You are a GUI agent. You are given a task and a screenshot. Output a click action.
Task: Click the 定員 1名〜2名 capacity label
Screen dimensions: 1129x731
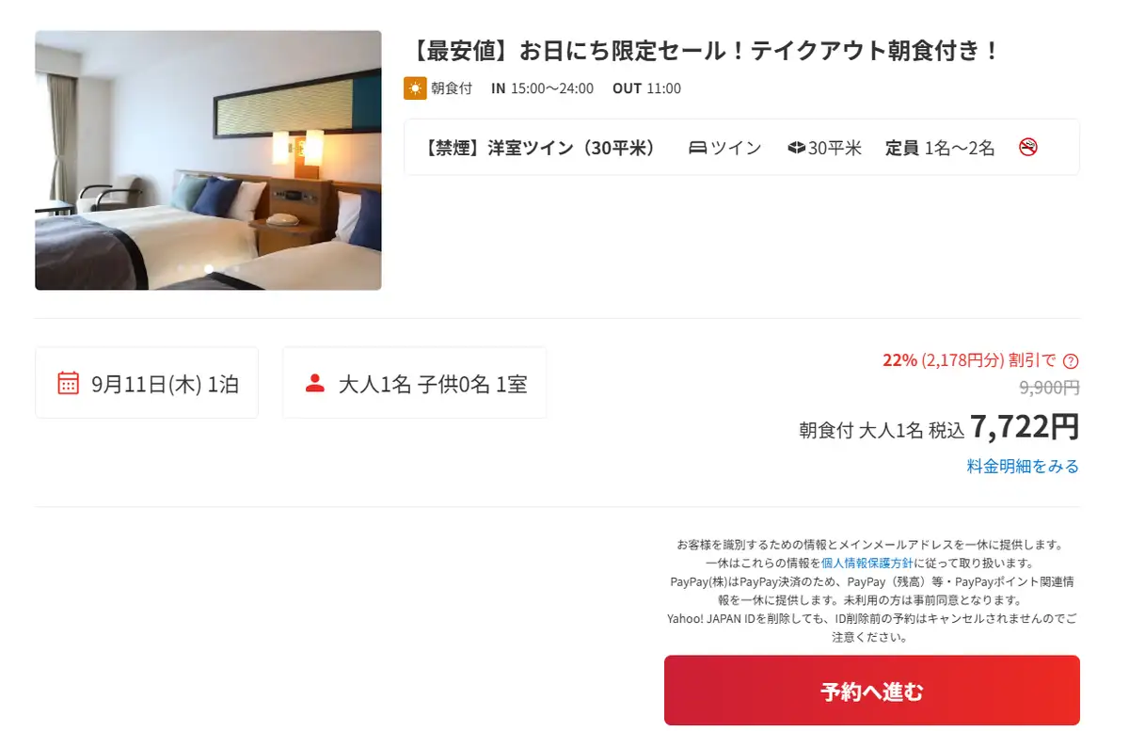tap(939, 148)
